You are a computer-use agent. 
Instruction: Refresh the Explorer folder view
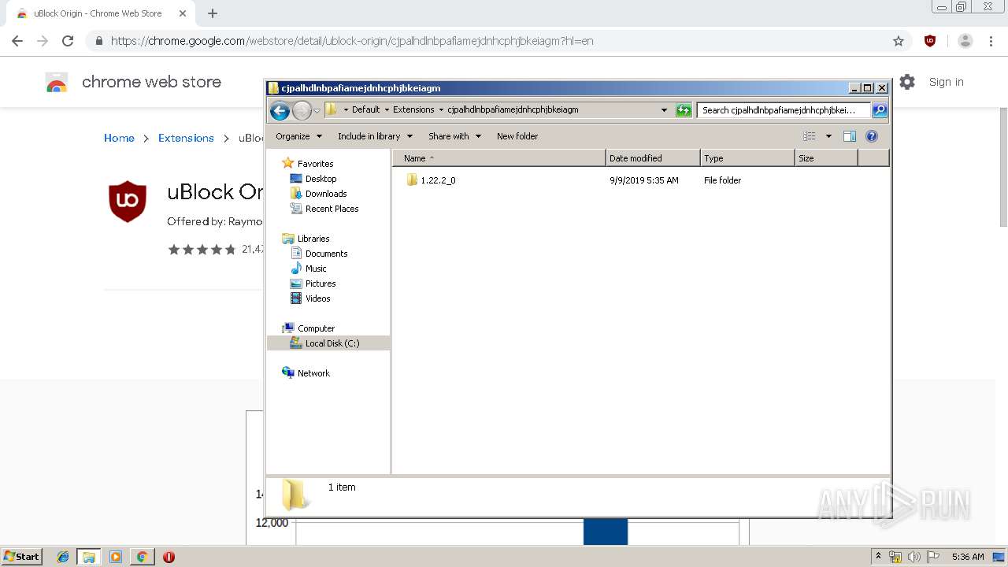coord(684,110)
